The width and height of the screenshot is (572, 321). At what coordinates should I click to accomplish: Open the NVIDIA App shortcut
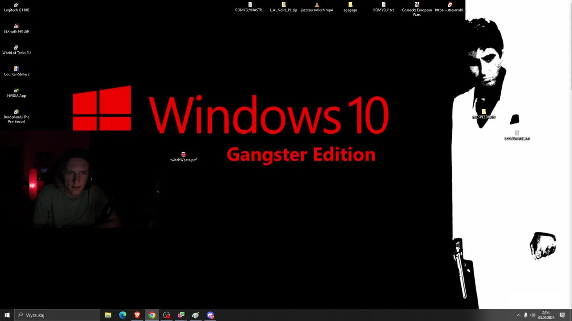[x=17, y=93]
